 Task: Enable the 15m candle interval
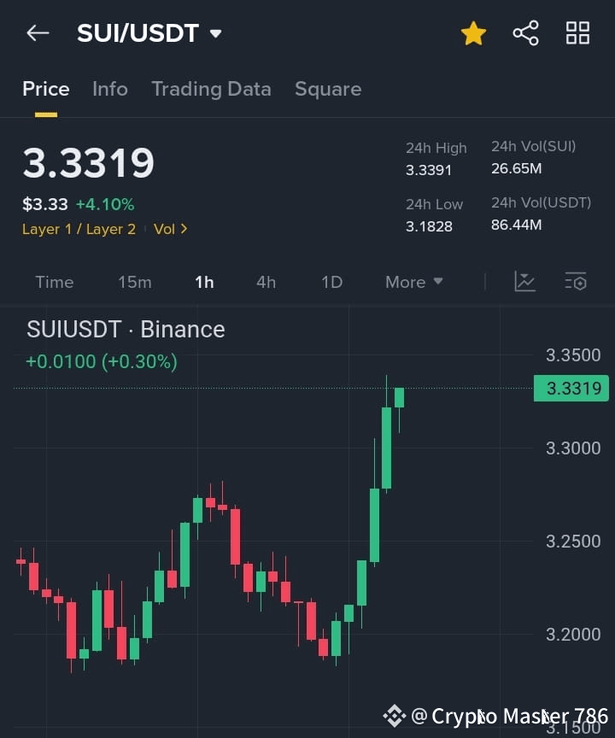click(135, 282)
